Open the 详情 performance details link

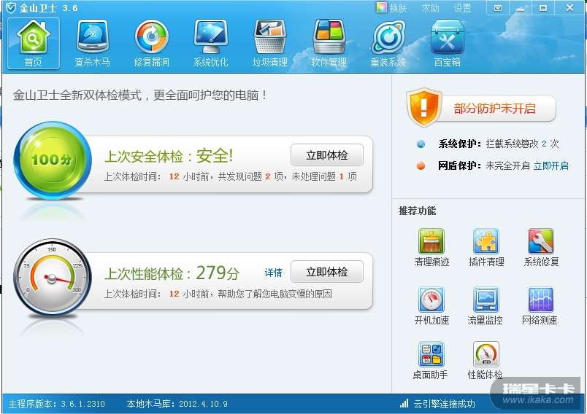(x=273, y=273)
